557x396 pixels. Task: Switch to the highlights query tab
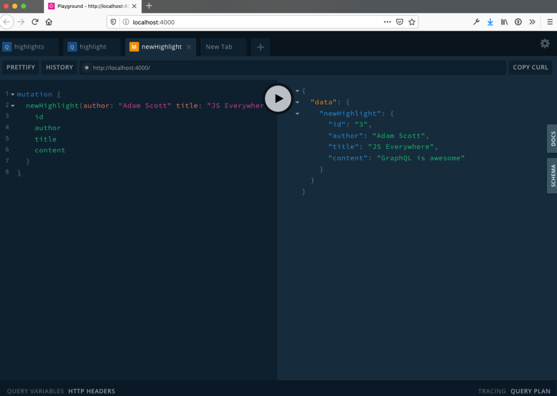pyautogui.click(x=29, y=47)
